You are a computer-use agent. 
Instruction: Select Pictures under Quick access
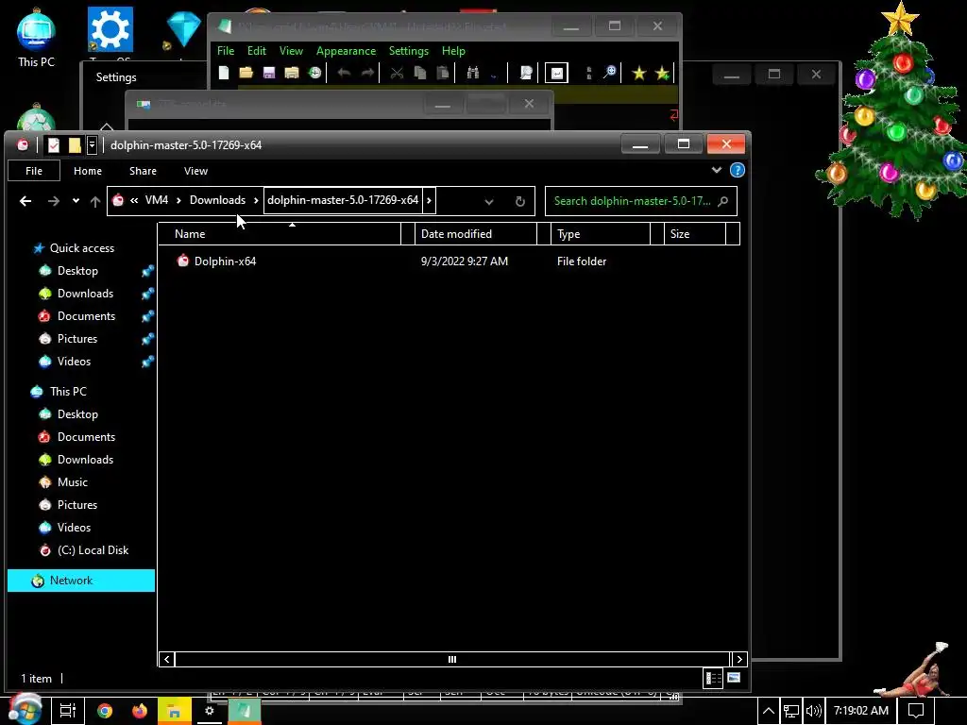77,339
